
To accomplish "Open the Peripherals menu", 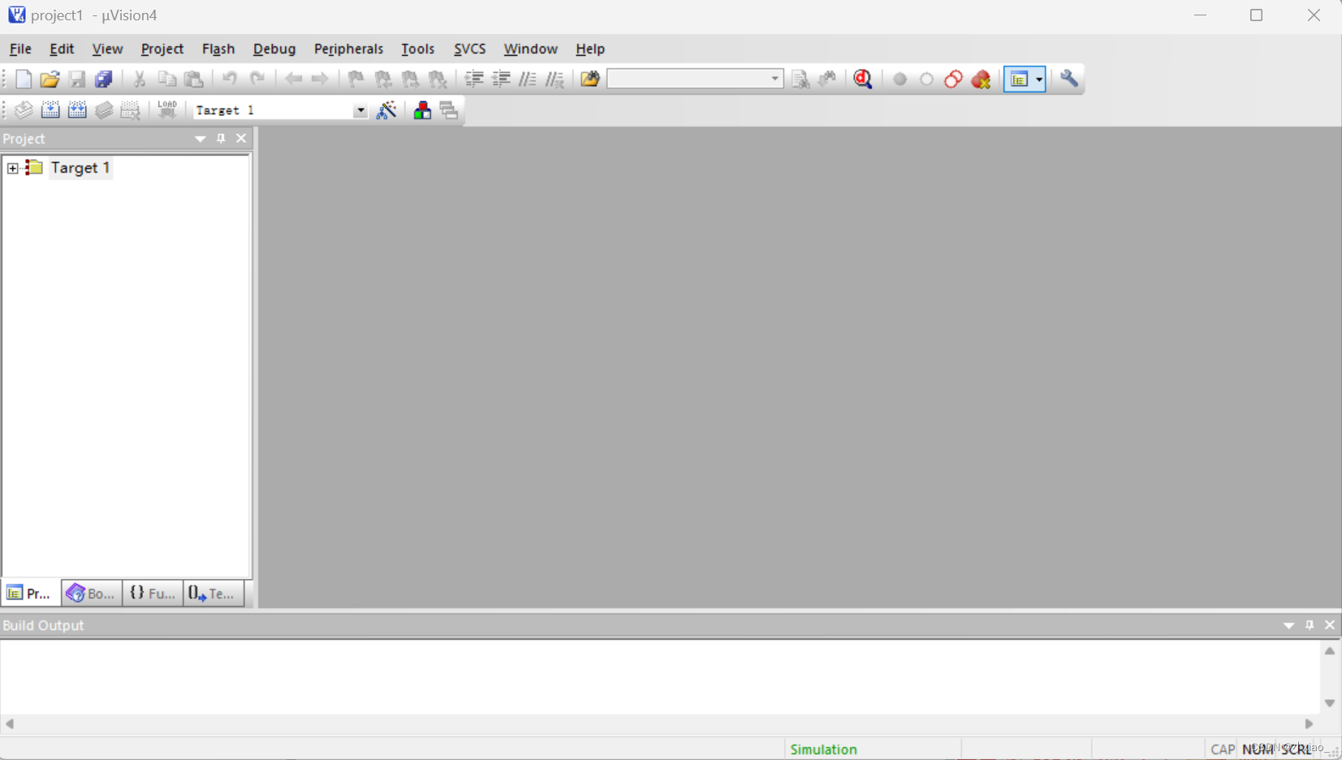I will pyautogui.click(x=348, y=49).
